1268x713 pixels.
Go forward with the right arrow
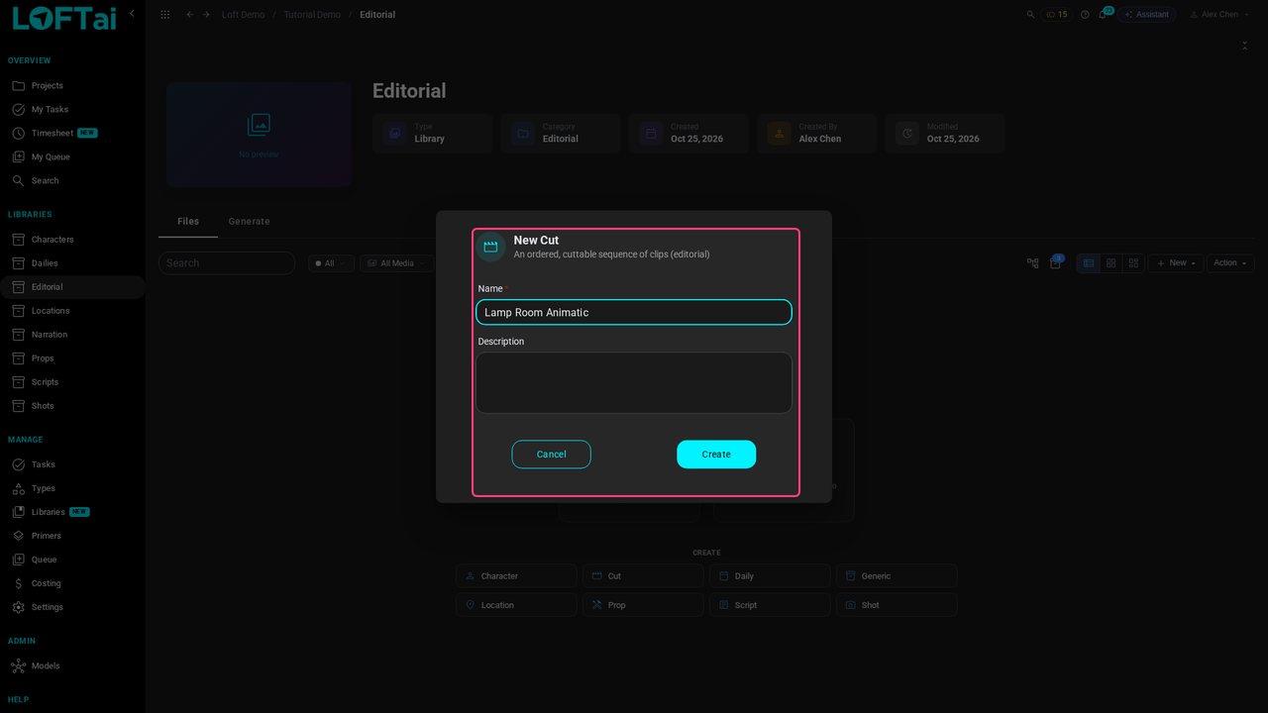point(206,15)
